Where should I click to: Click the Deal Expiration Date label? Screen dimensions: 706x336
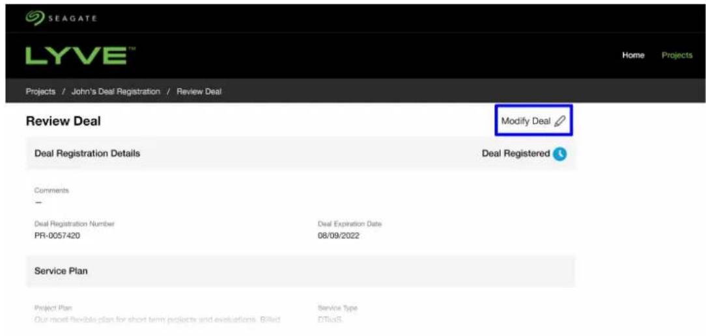(x=350, y=224)
